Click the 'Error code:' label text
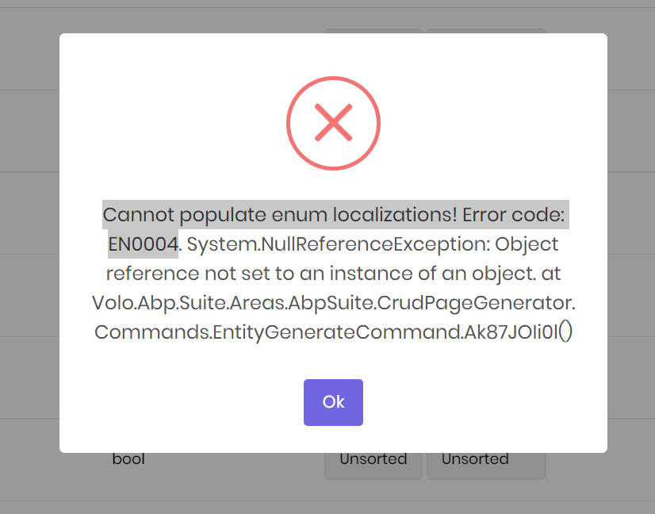Image resolution: width=655 pixels, height=514 pixels. tap(514, 215)
